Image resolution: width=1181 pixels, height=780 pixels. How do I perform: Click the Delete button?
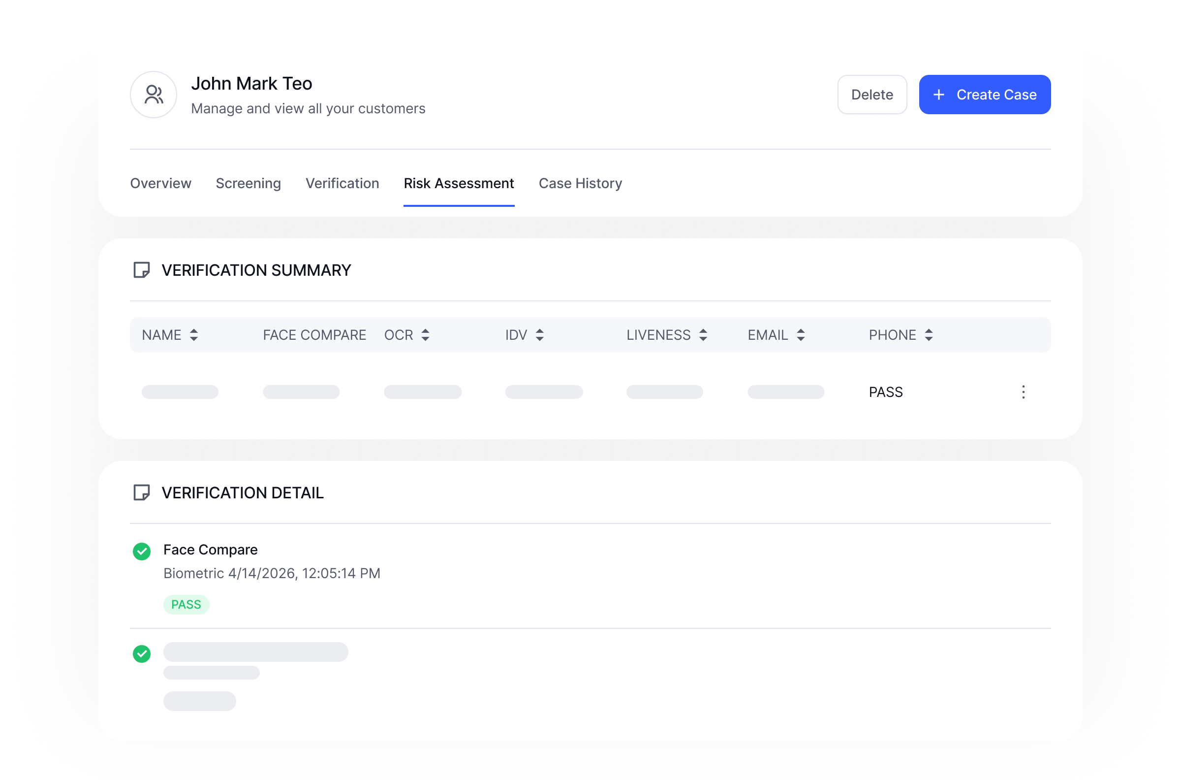click(x=871, y=95)
